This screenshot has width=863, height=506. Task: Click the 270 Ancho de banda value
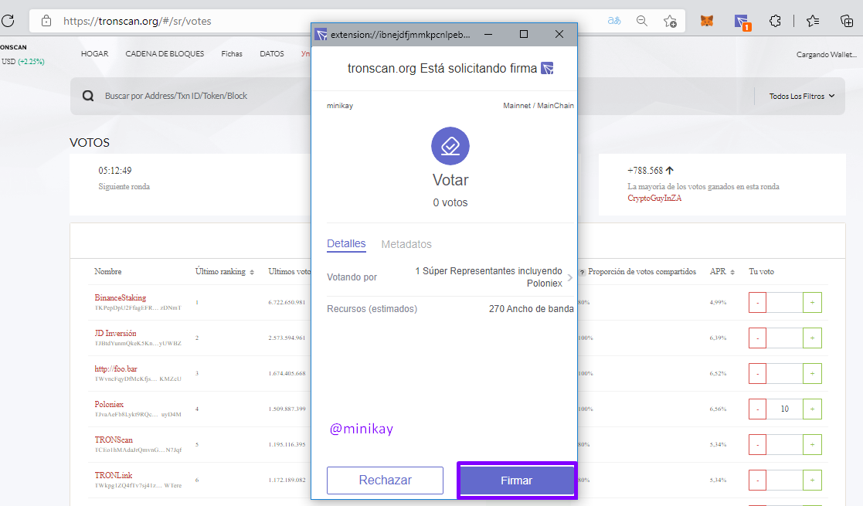coord(531,309)
